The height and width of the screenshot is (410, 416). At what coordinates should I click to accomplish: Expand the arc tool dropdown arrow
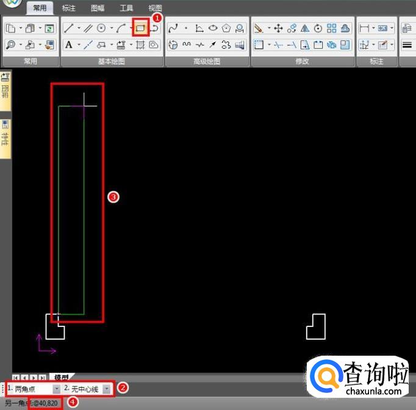point(131,28)
